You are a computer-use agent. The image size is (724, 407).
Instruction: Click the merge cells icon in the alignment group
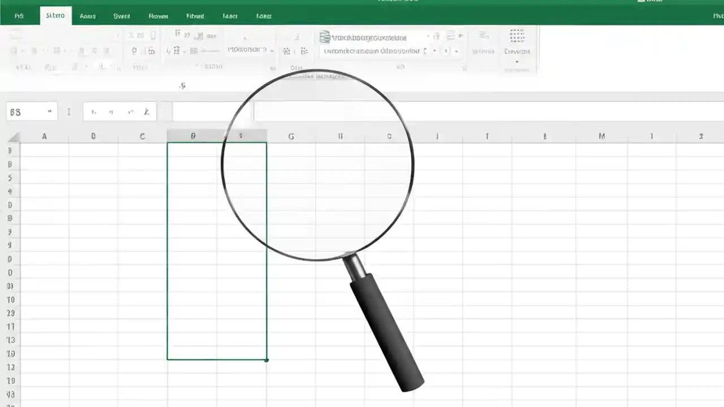click(x=193, y=51)
